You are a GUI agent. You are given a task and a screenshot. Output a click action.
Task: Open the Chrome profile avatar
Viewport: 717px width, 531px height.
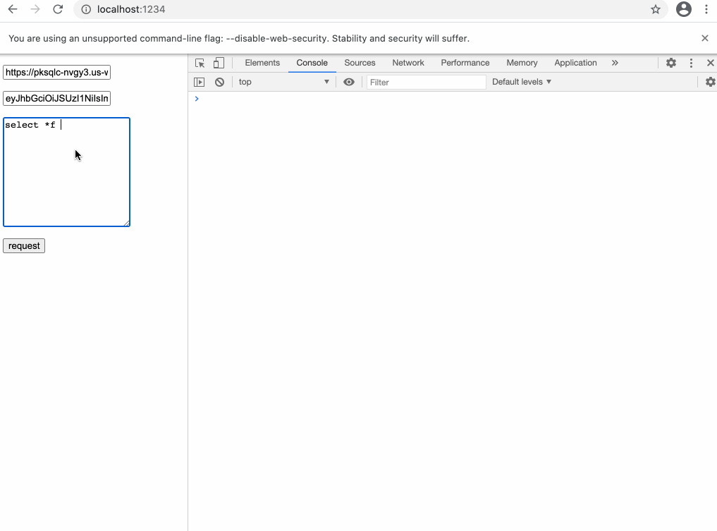[683, 10]
